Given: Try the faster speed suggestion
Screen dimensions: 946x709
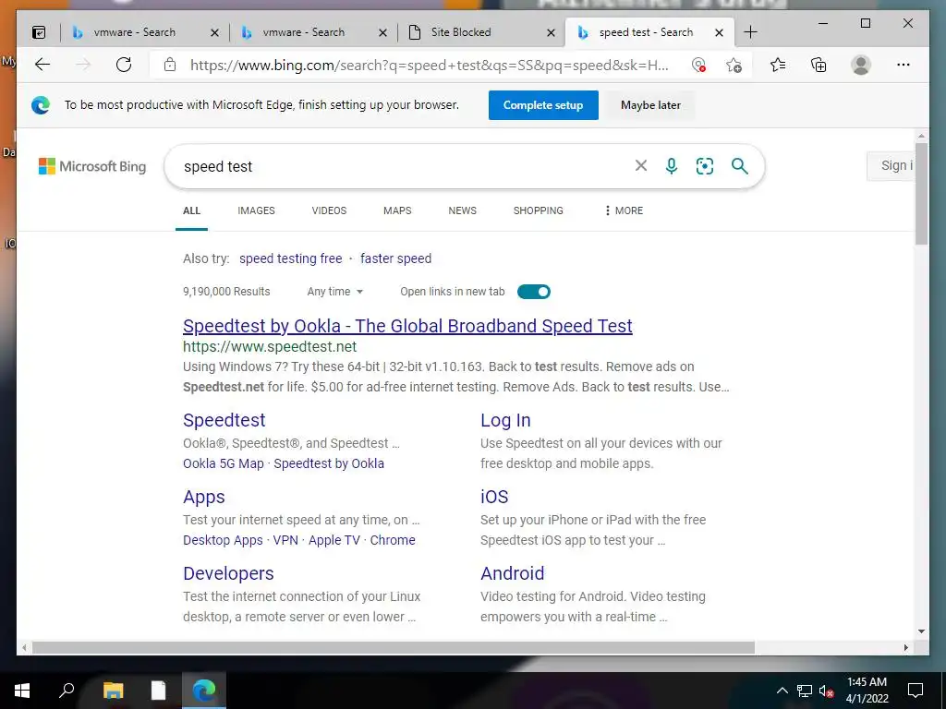Looking at the screenshot, I should pos(395,258).
